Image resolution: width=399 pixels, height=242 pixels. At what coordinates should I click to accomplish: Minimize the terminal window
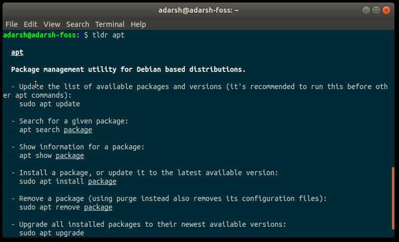point(366,10)
